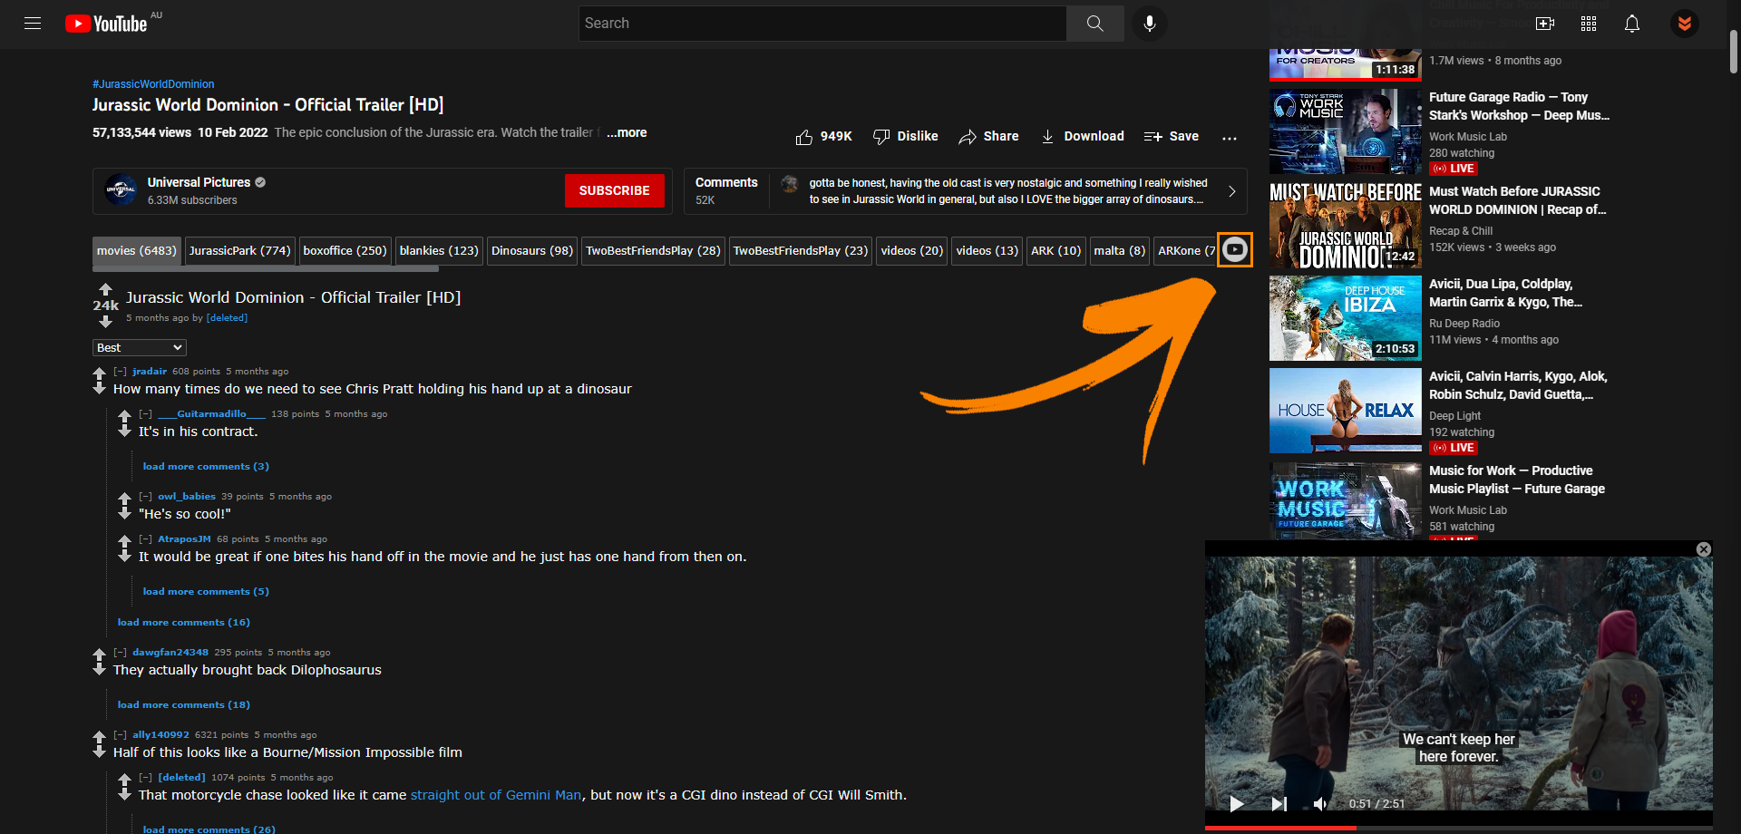
Task: Open more actions three-dot menu
Action: click(x=1230, y=138)
